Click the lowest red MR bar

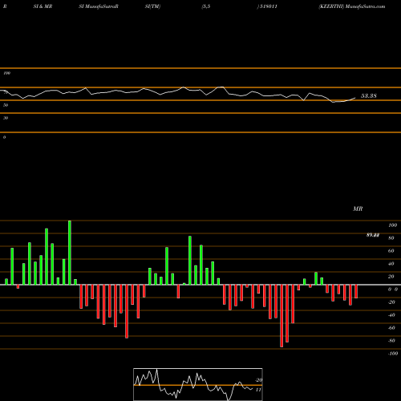click(x=282, y=316)
